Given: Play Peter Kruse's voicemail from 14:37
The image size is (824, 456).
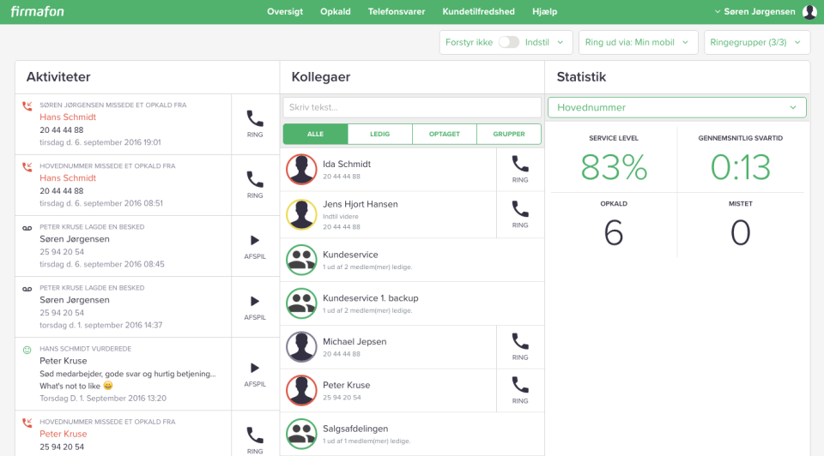Looking at the screenshot, I should pos(255,307).
